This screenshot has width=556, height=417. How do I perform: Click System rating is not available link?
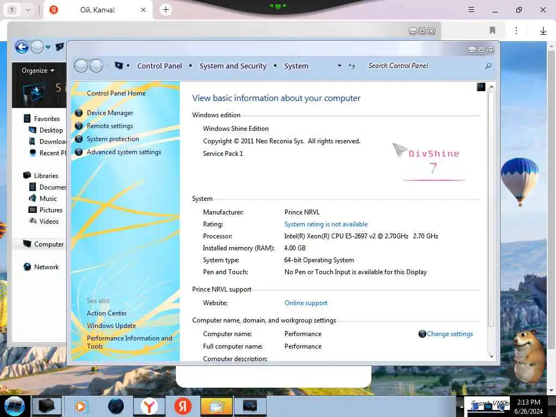point(326,224)
